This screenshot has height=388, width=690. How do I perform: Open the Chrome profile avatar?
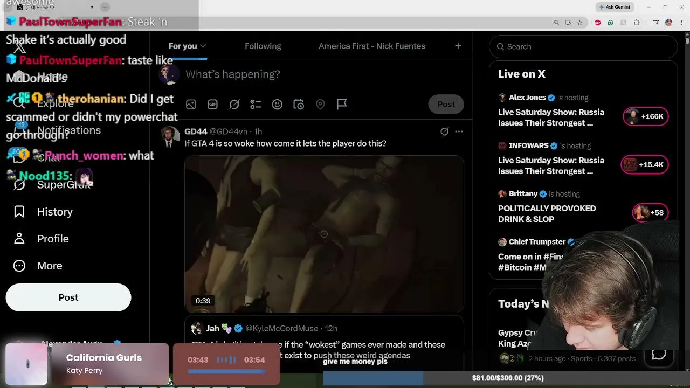tap(668, 23)
